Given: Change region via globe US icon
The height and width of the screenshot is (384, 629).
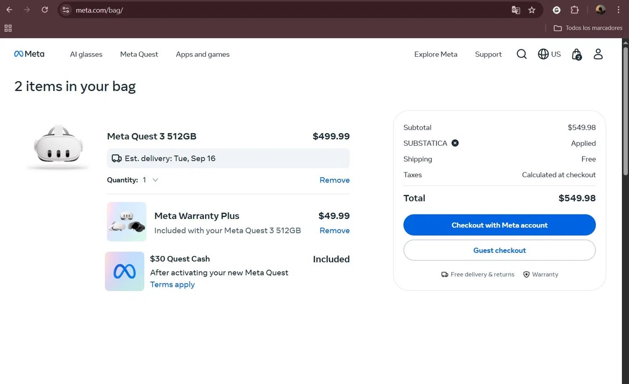Looking at the screenshot, I should [549, 54].
